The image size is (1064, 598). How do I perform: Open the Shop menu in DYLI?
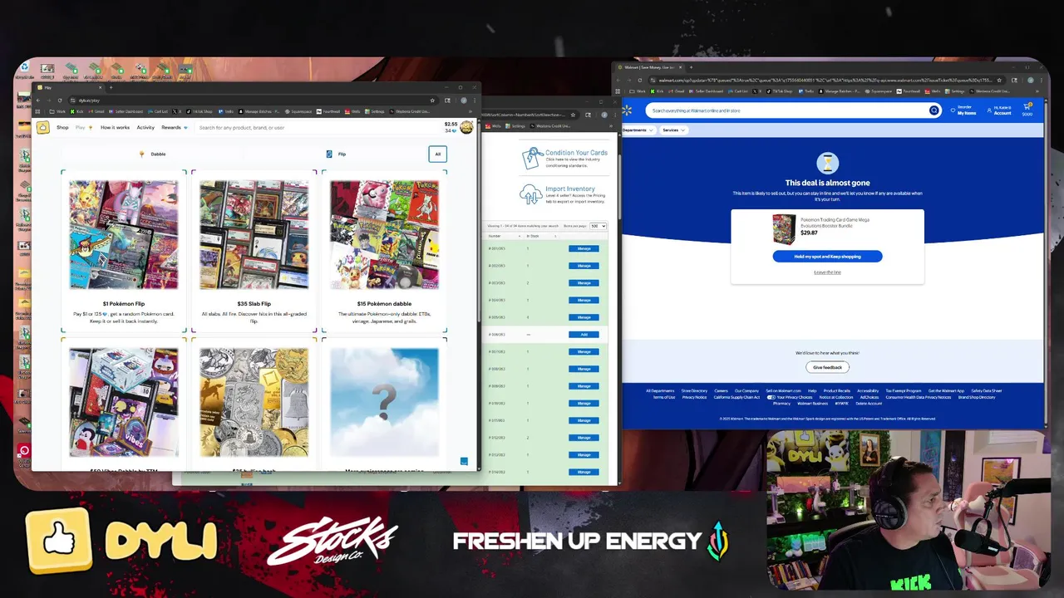(x=62, y=128)
